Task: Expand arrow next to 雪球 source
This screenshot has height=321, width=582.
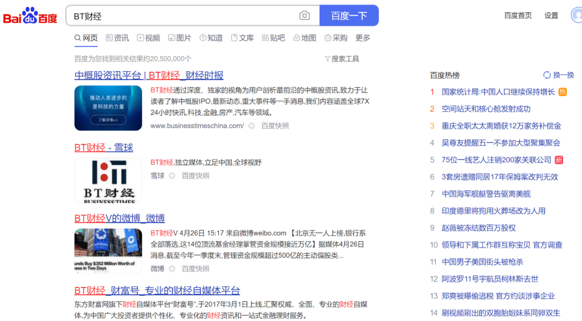Action: pos(172,176)
